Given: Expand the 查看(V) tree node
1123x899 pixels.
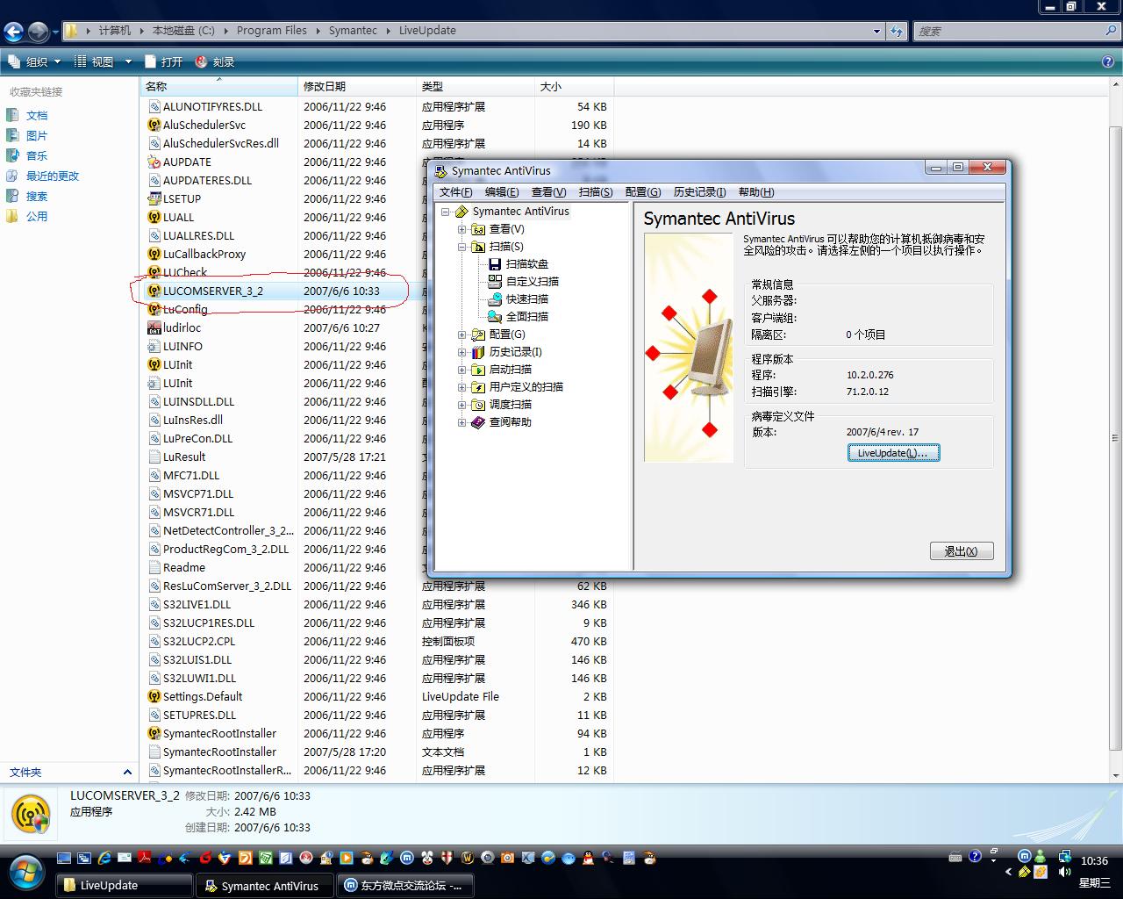Looking at the screenshot, I should pos(462,229).
